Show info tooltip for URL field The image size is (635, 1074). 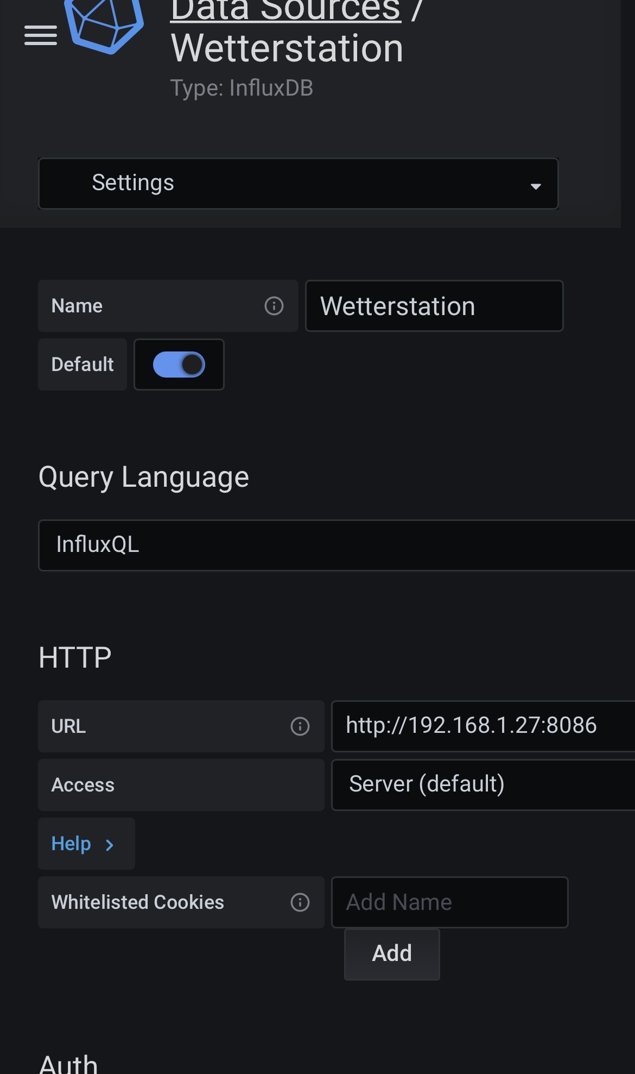coord(300,726)
